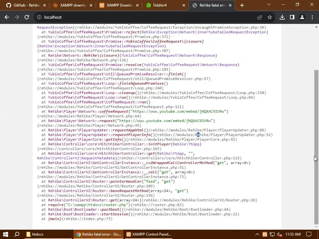319x239 pixels.
Task: Open Windows taskbar search
Action: pos(17,234)
